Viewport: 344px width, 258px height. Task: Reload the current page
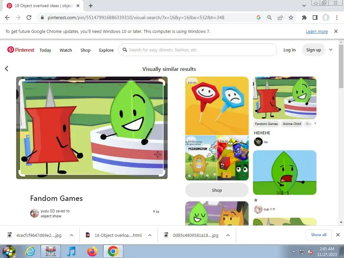(x=29, y=17)
